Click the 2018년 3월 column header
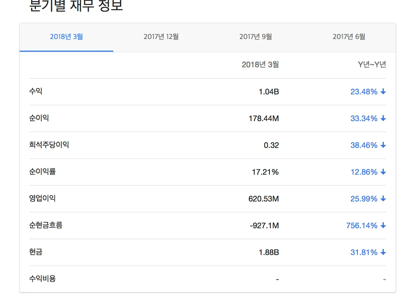 260,65
